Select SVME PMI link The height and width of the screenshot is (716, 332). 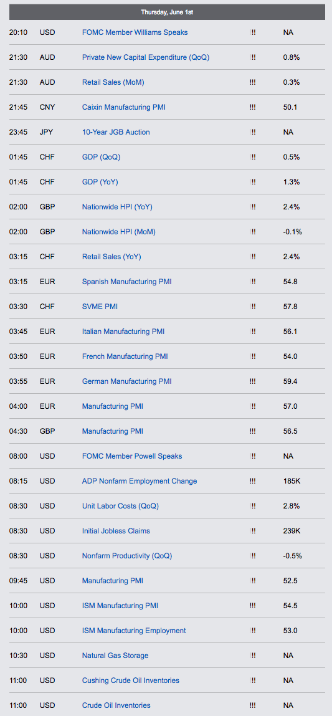(100, 307)
